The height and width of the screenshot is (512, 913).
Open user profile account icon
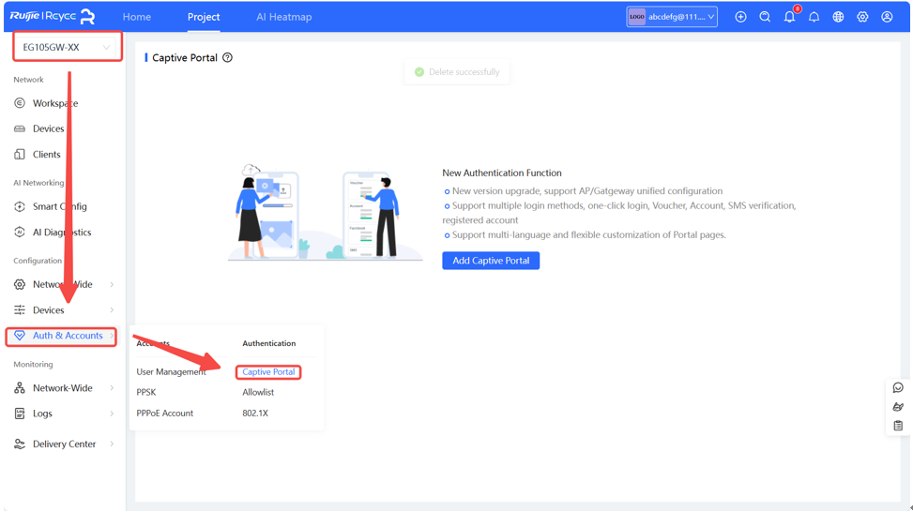coord(887,17)
